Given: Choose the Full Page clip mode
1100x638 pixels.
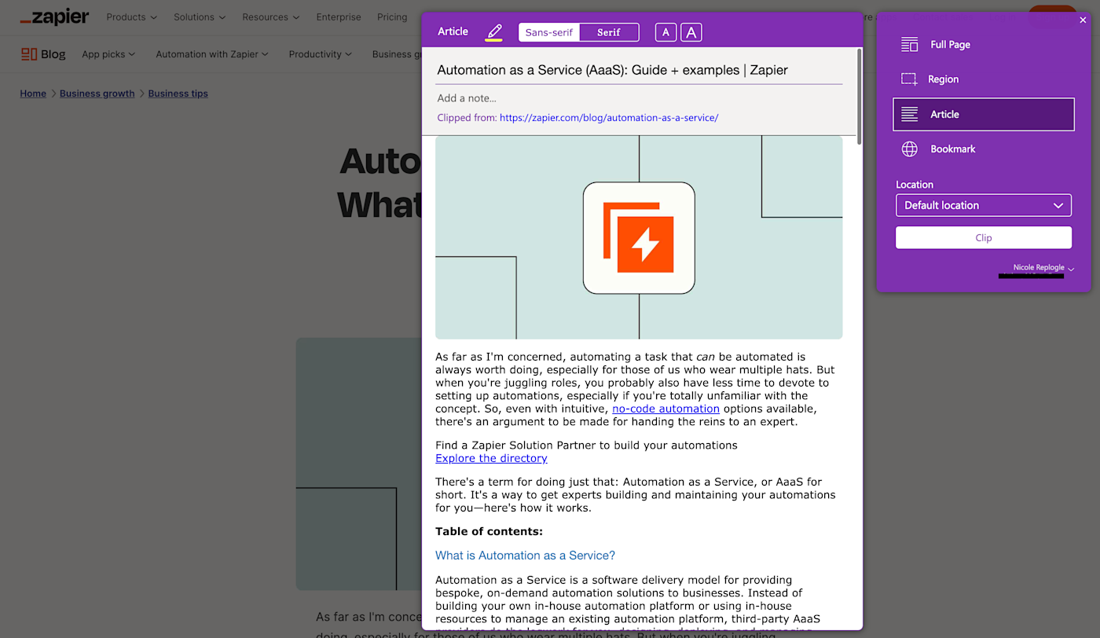Looking at the screenshot, I should pyautogui.click(x=983, y=45).
